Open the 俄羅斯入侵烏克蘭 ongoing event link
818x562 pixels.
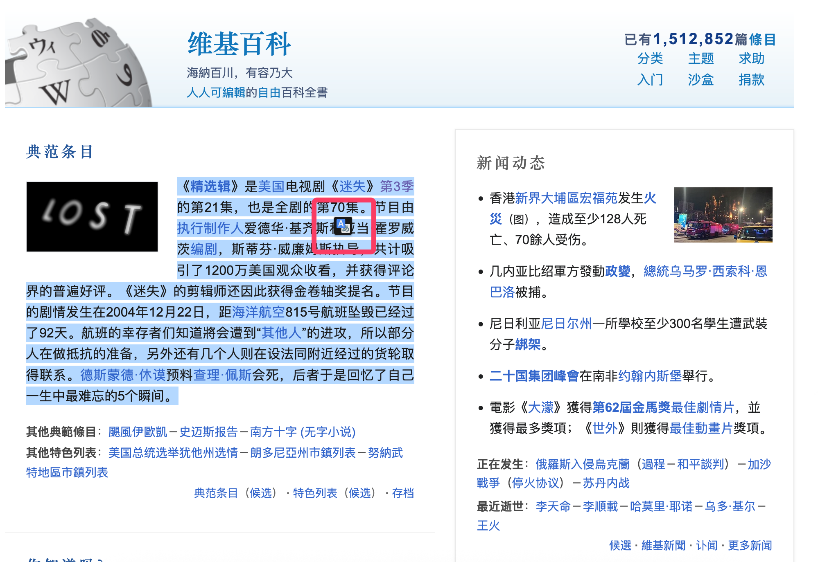(x=582, y=464)
